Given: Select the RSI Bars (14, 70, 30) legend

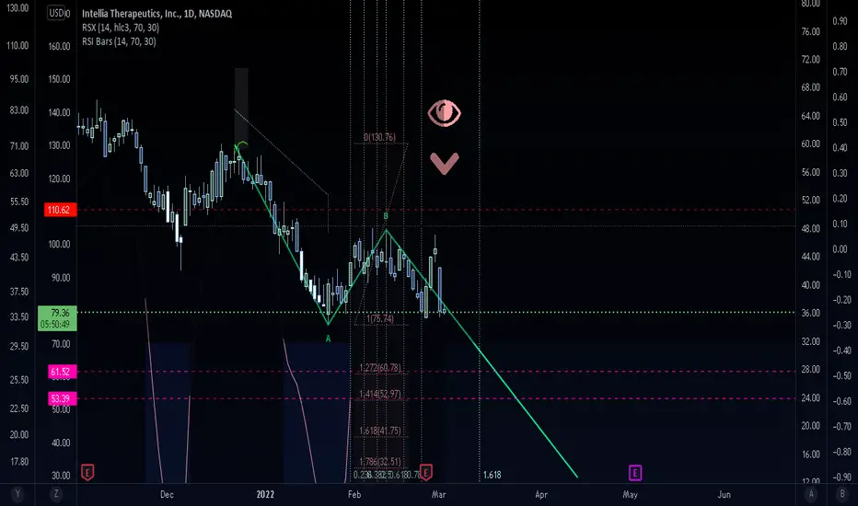Looking at the screenshot, I should coord(119,41).
